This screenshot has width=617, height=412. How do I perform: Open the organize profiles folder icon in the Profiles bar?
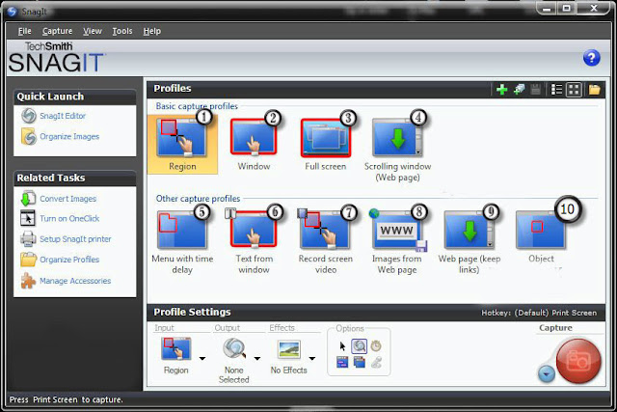594,90
